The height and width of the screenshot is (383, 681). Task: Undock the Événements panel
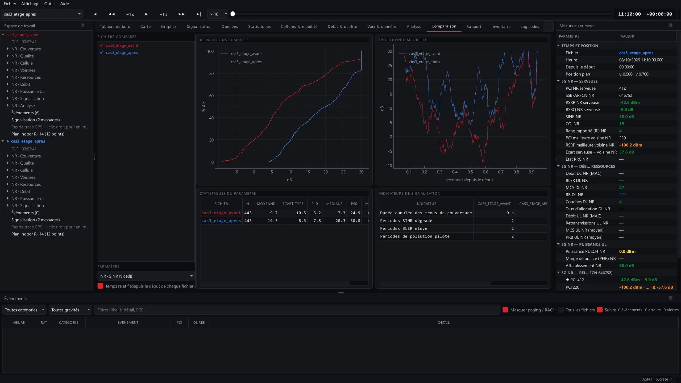point(671,298)
